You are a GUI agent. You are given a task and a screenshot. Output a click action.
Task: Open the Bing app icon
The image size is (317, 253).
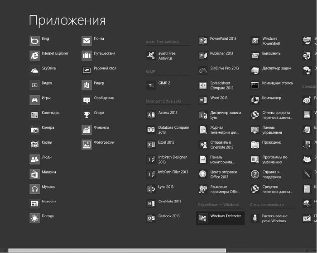[x=34, y=41]
